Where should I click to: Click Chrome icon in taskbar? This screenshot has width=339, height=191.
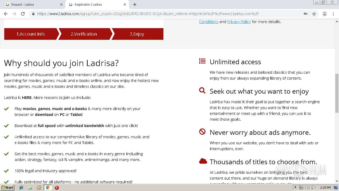[48, 188]
